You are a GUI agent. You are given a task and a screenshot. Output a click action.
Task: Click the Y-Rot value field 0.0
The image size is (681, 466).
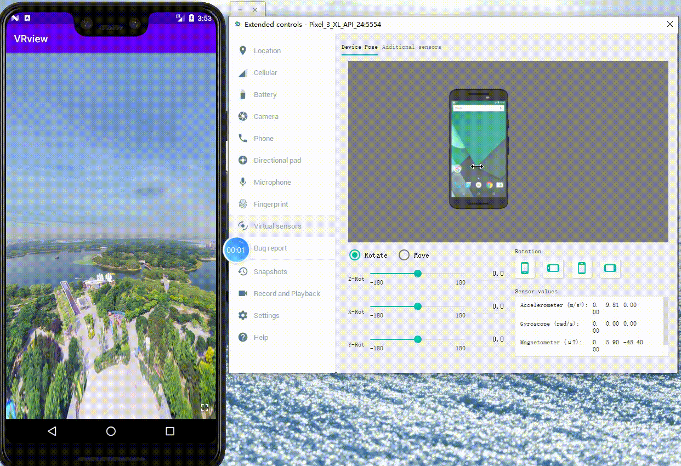point(498,339)
